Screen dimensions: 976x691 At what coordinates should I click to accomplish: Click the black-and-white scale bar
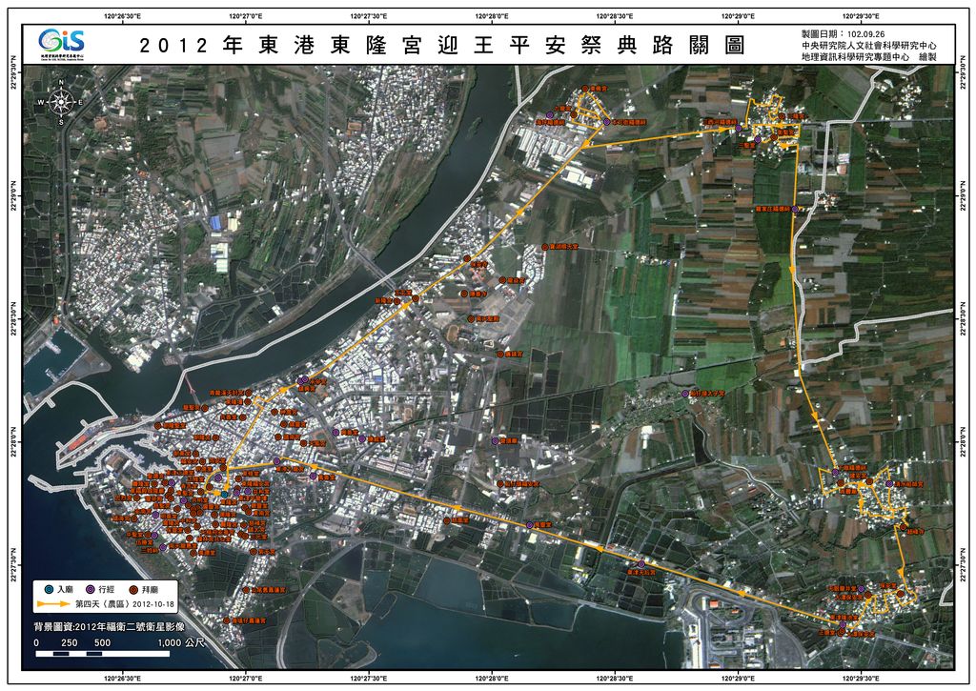click(x=102, y=654)
